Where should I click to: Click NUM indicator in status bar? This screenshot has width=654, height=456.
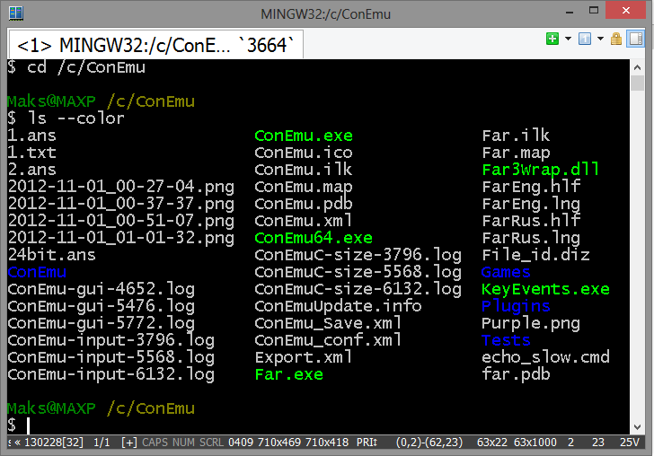pyautogui.click(x=183, y=443)
